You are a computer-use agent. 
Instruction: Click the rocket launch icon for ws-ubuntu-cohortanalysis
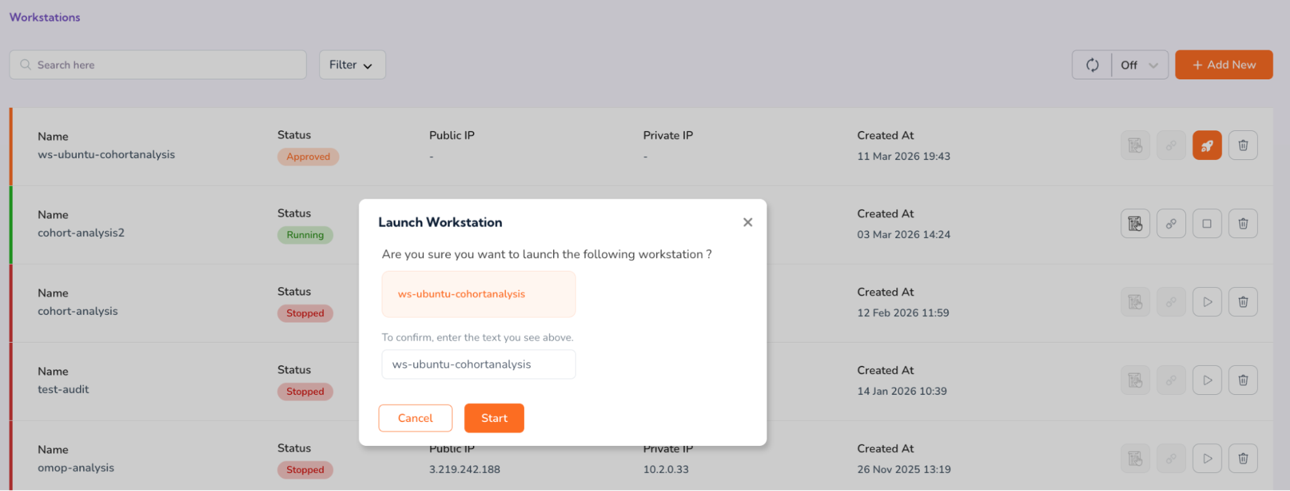click(x=1207, y=145)
